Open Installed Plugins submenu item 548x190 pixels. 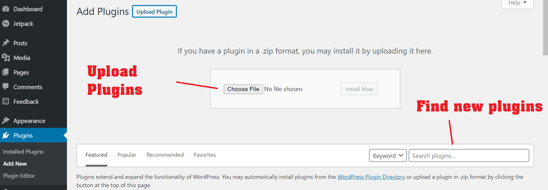[23, 152]
